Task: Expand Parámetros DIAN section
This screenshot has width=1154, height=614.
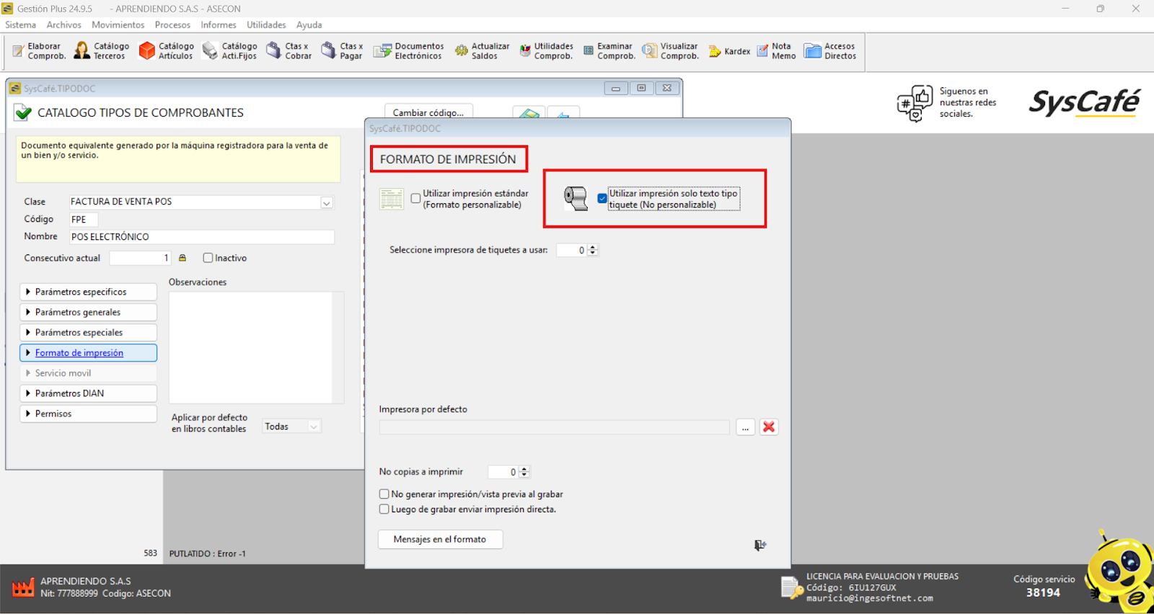Action: pos(88,393)
